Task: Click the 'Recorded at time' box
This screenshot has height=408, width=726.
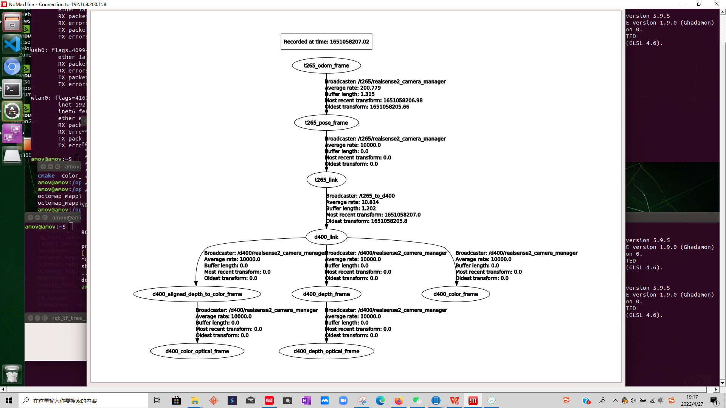Action: pyautogui.click(x=326, y=42)
